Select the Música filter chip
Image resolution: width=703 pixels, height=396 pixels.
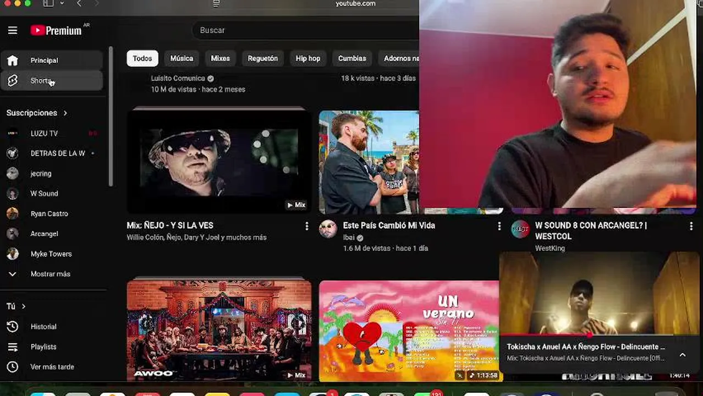tap(182, 58)
